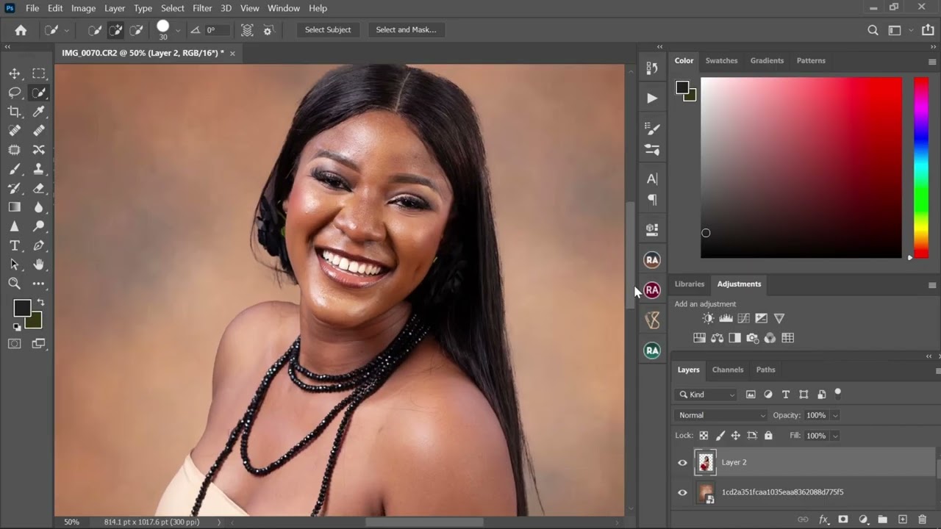941x529 pixels.
Task: Add a layer mask
Action: point(843,519)
